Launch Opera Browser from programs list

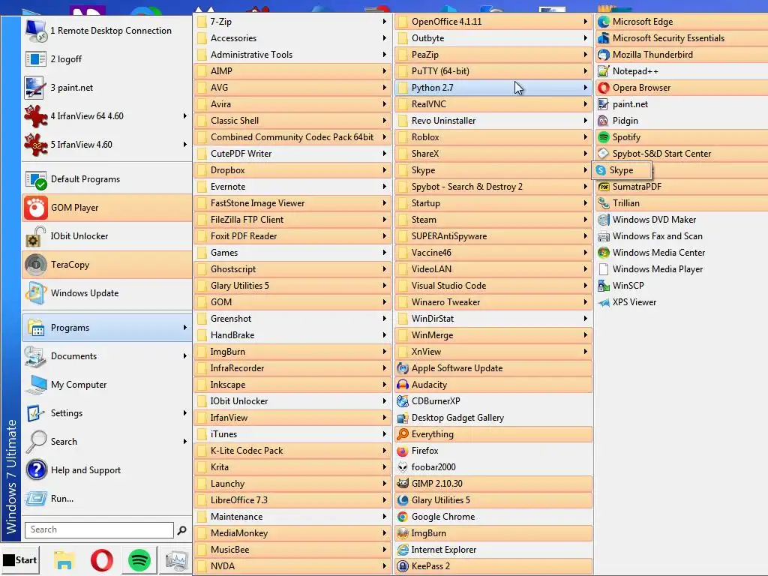click(682, 88)
